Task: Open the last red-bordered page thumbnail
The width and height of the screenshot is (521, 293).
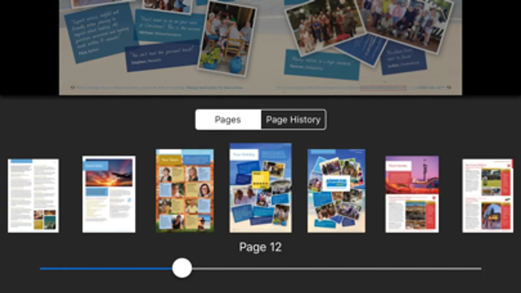Action: tap(487, 196)
